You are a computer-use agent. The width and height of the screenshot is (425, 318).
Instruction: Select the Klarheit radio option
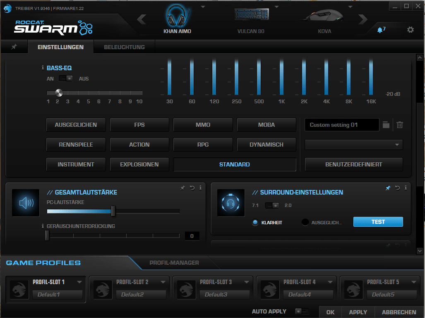click(x=255, y=222)
